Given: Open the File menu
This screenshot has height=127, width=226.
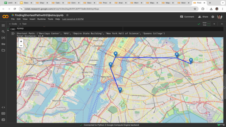Looking at the screenshot, I should pos(13,19).
